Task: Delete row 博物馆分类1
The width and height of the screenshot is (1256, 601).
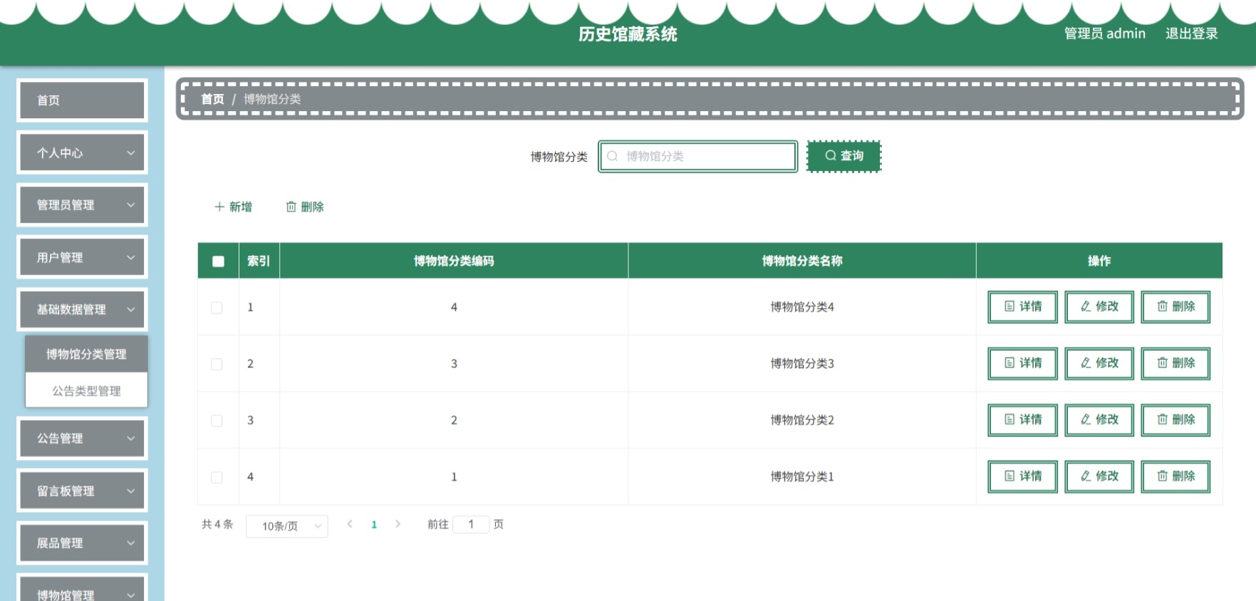Action: [1175, 476]
